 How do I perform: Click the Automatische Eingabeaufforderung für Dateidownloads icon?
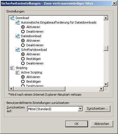click(x=18, y=22)
